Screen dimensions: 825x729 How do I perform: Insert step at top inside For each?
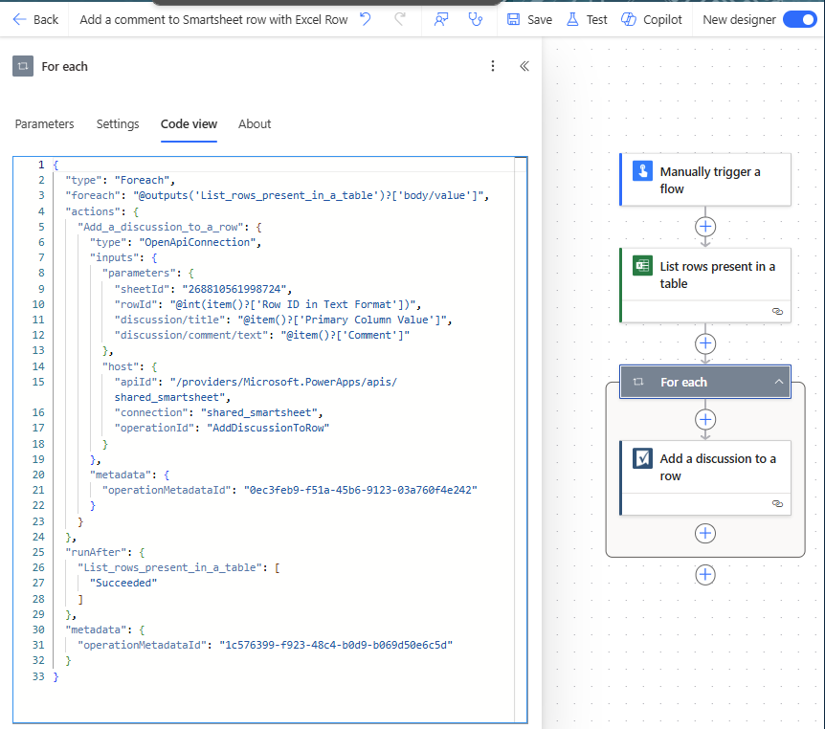(x=705, y=420)
